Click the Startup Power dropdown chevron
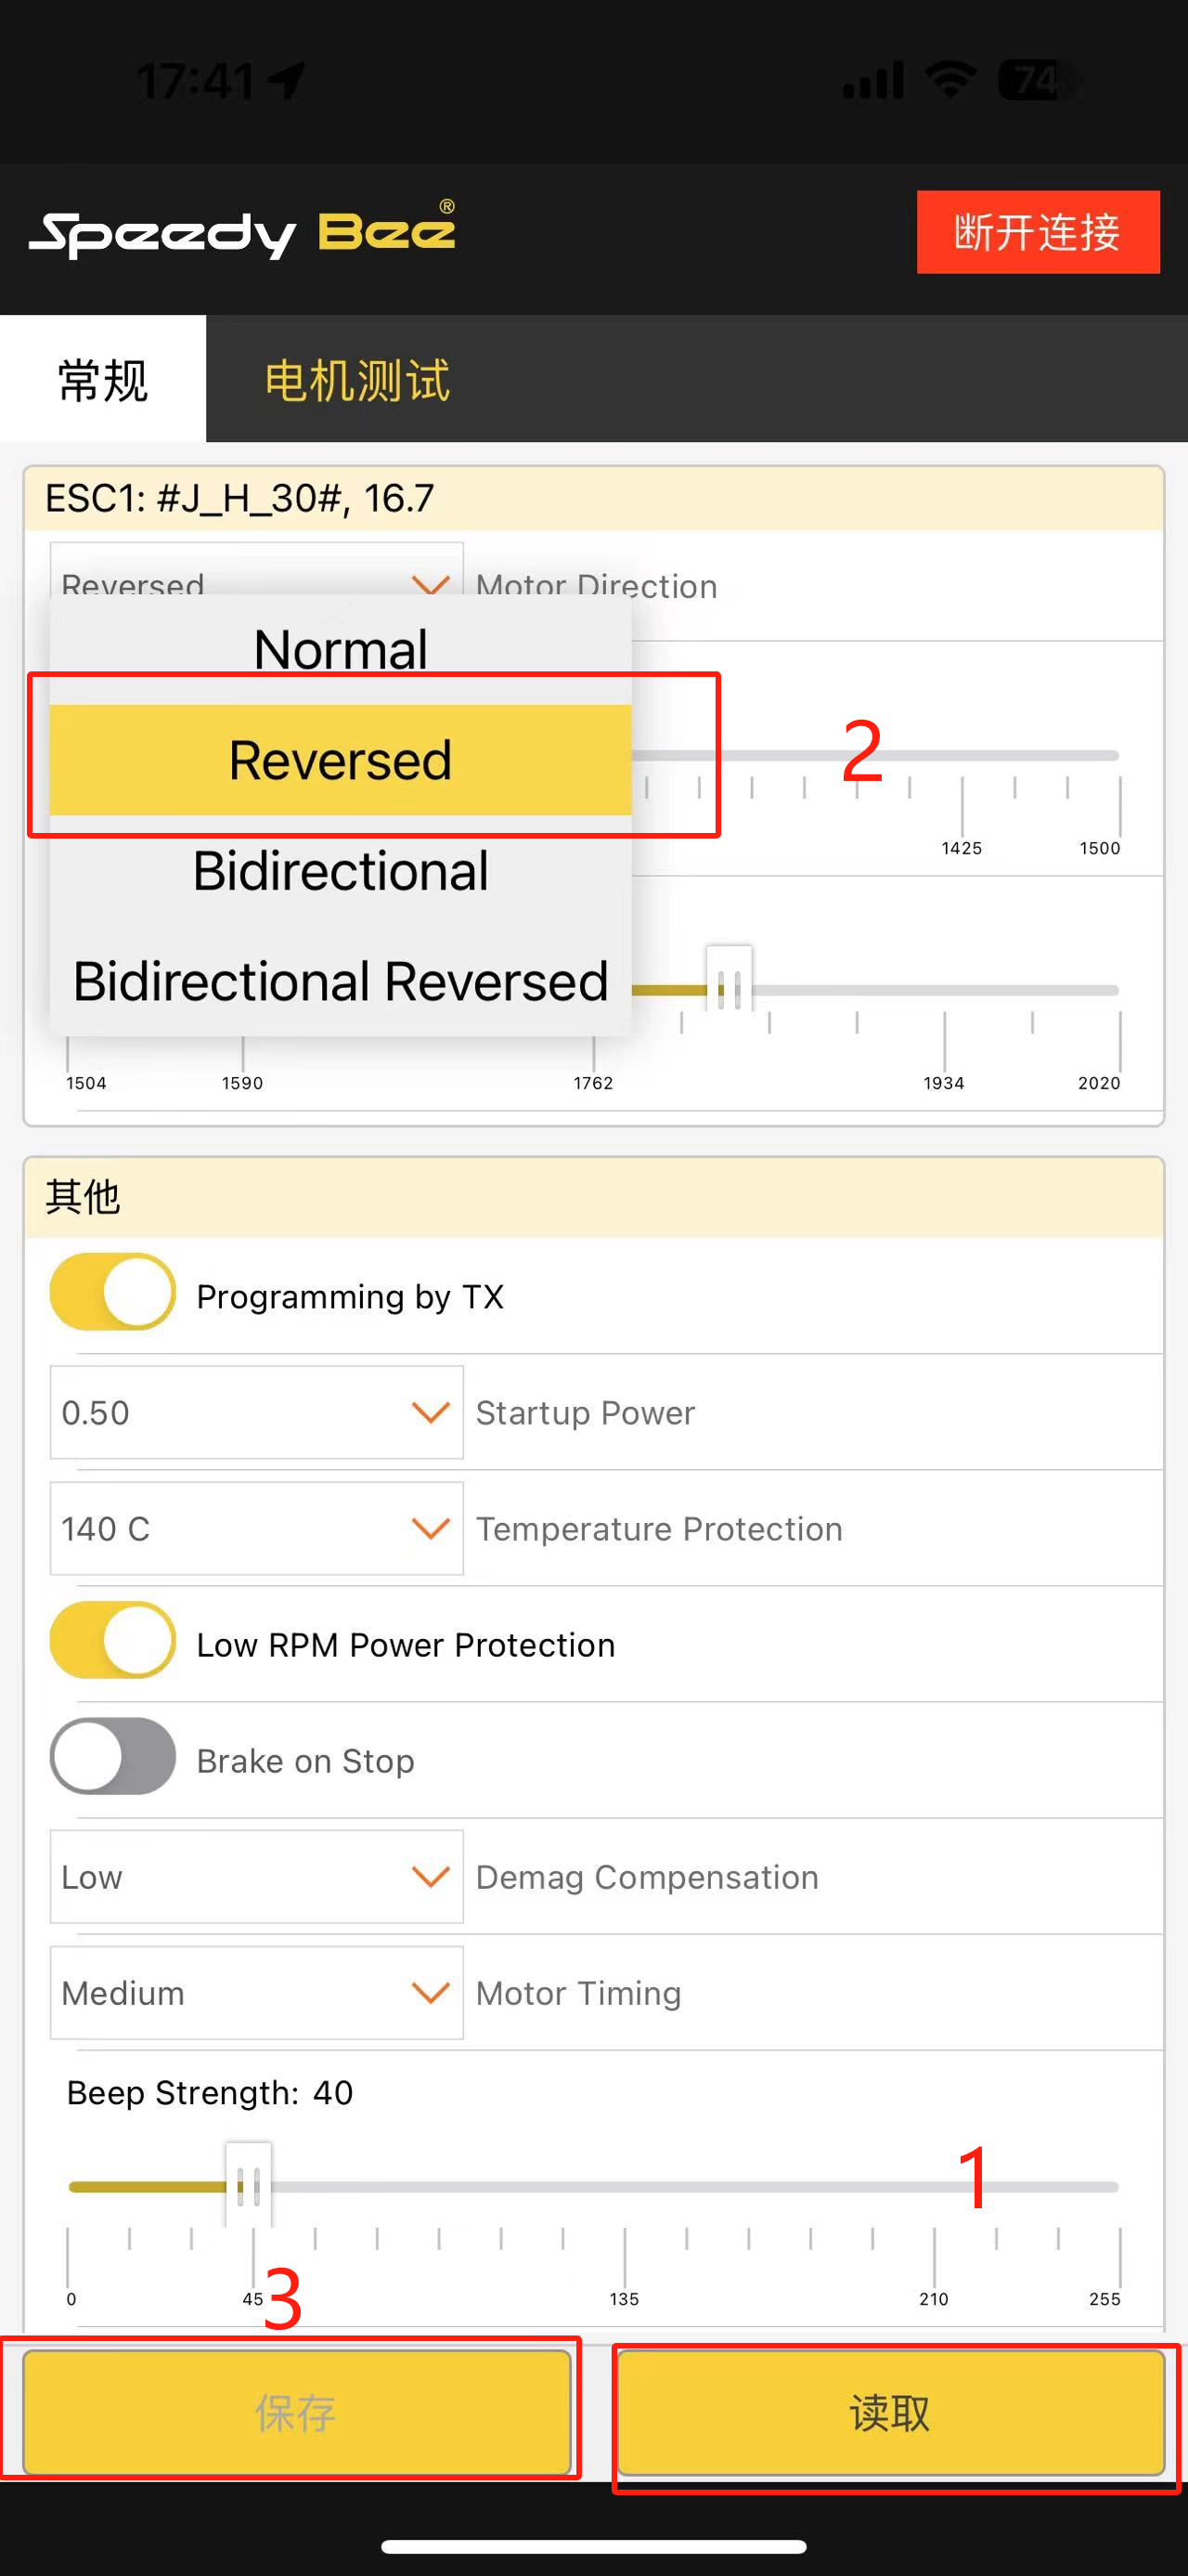This screenshot has height=2576, width=1188. [431, 1412]
